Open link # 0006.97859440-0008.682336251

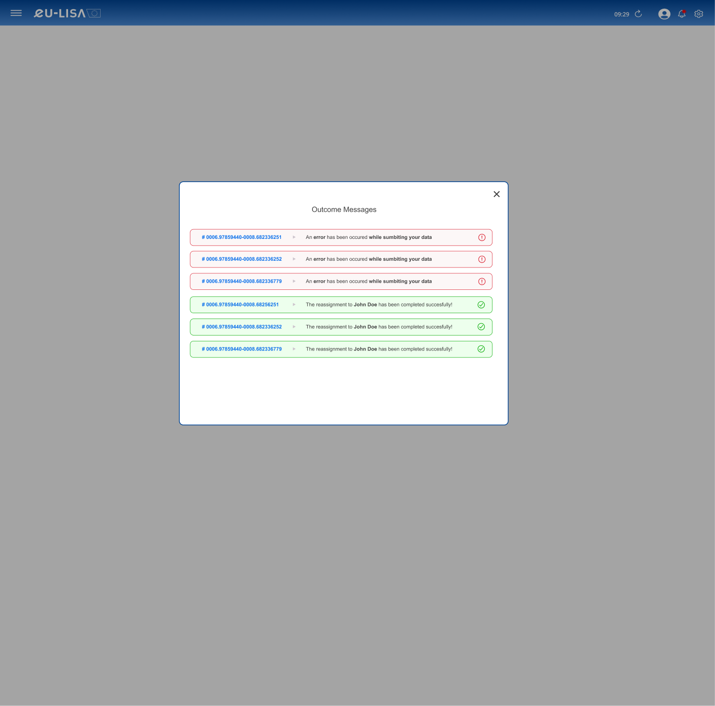pos(242,237)
